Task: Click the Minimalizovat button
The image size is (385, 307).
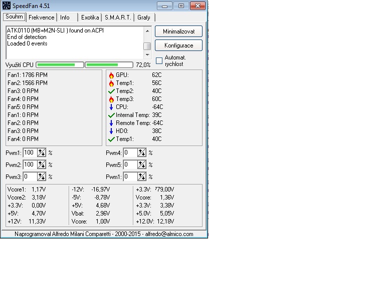Action: [x=178, y=31]
